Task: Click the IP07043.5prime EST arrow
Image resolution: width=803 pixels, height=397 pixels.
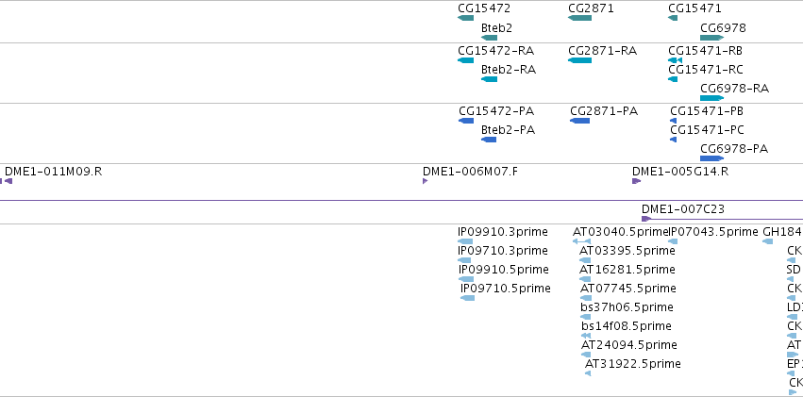Action: [x=674, y=241]
